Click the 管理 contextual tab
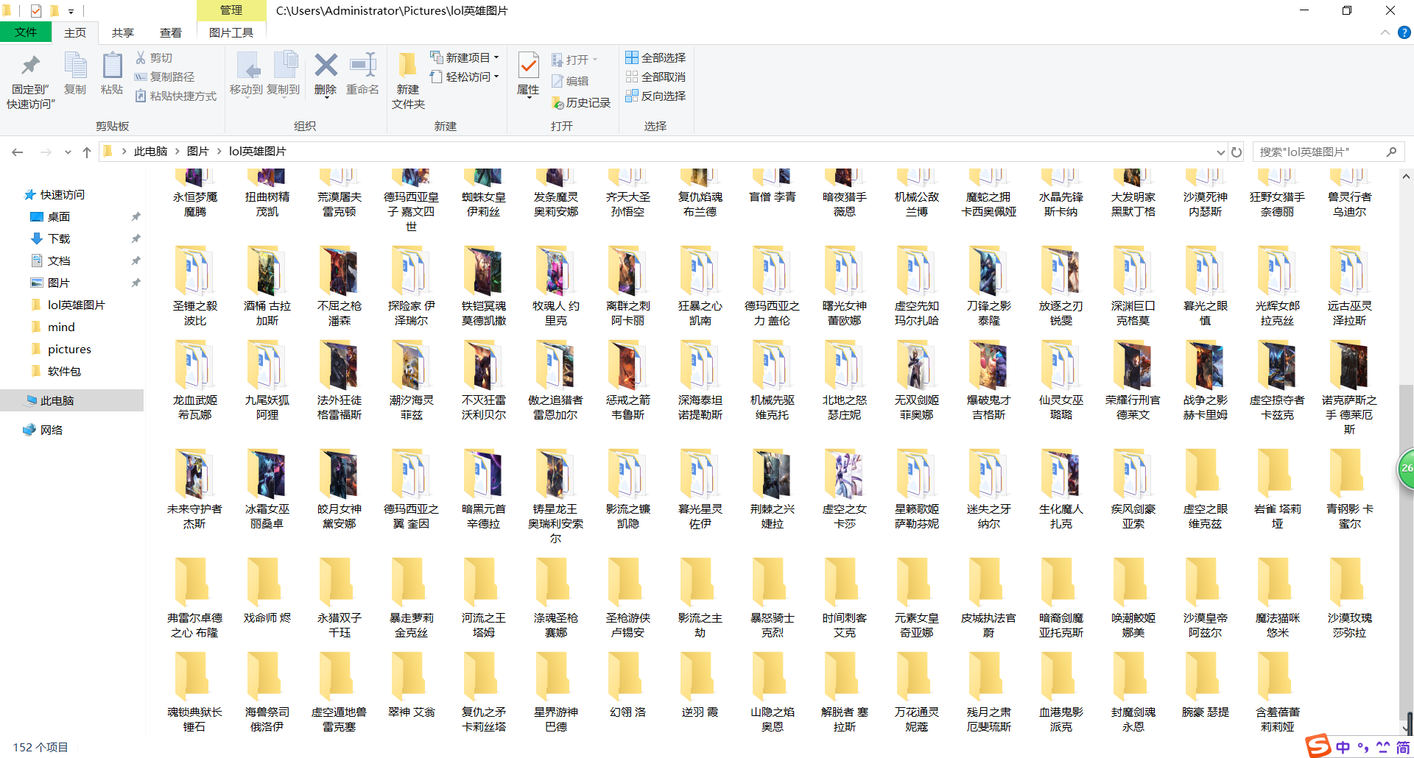This screenshot has width=1414, height=758. [x=231, y=10]
